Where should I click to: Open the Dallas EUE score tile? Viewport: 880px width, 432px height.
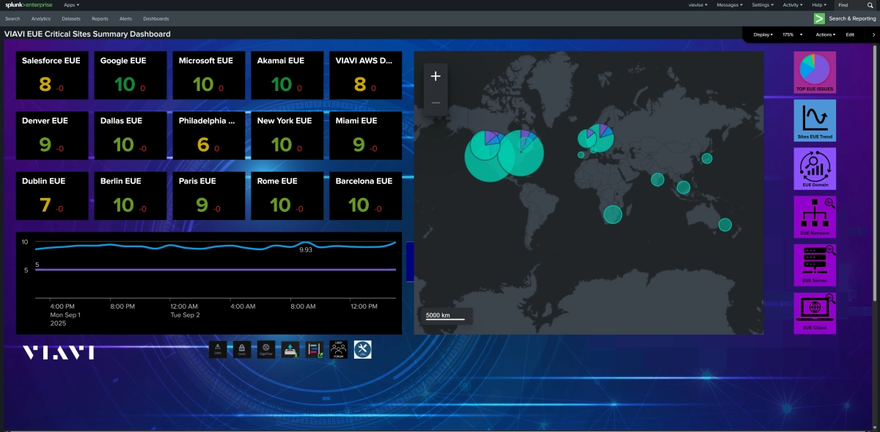(x=129, y=136)
